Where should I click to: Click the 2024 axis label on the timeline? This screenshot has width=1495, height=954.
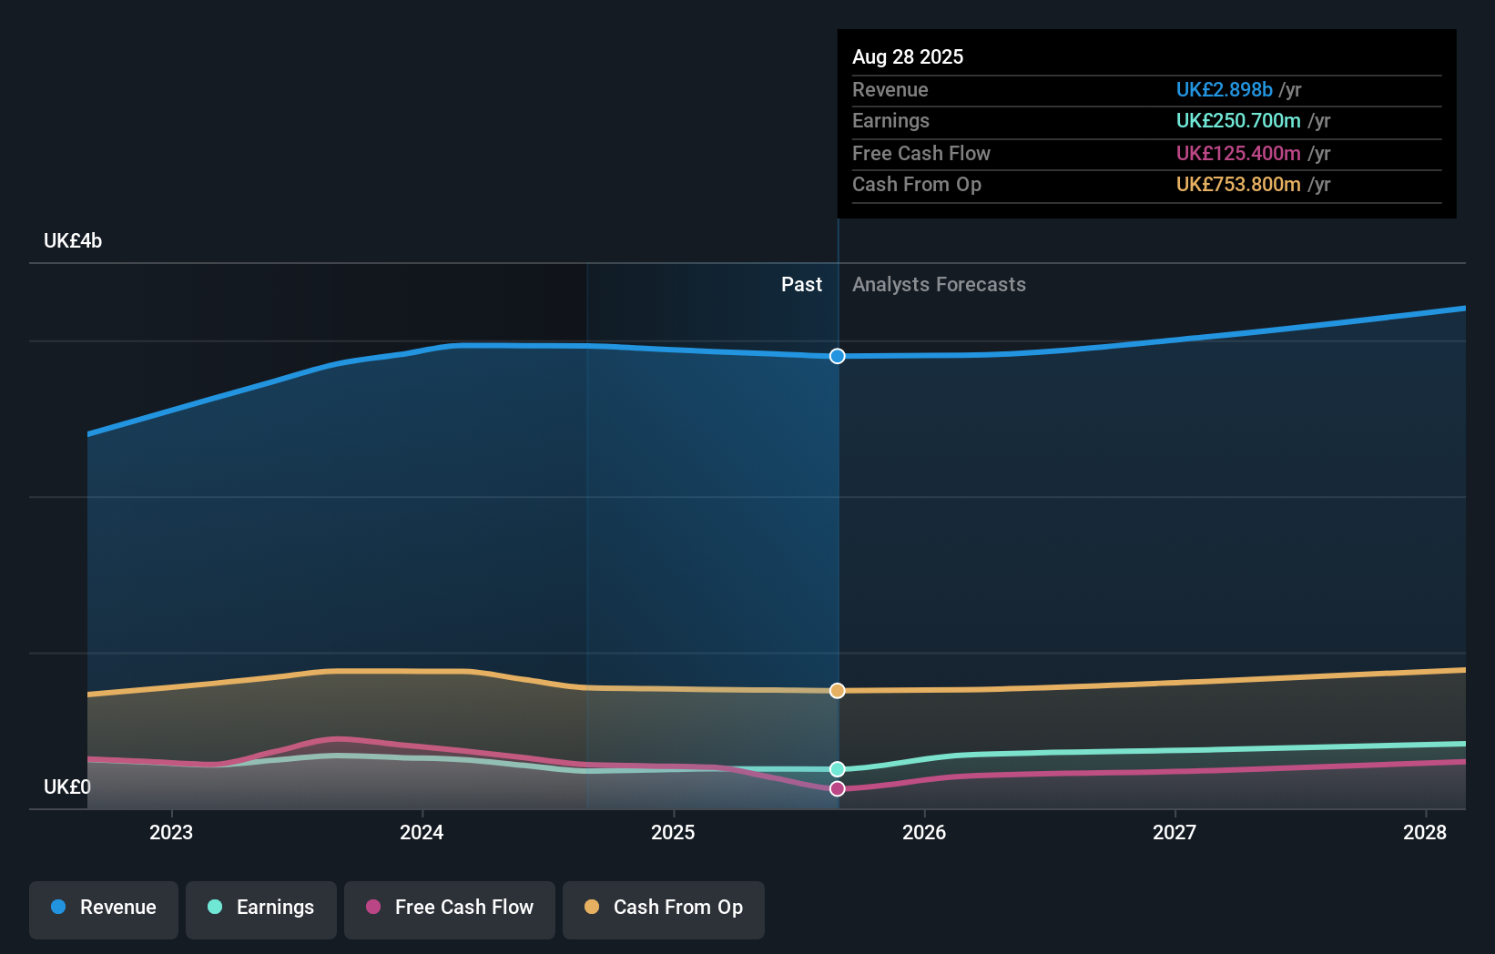(x=420, y=831)
